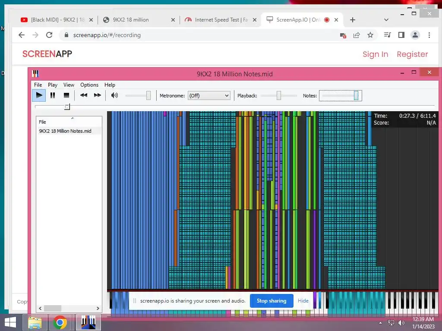
Task: Stop playback with the square stop icon
Action: 66,95
